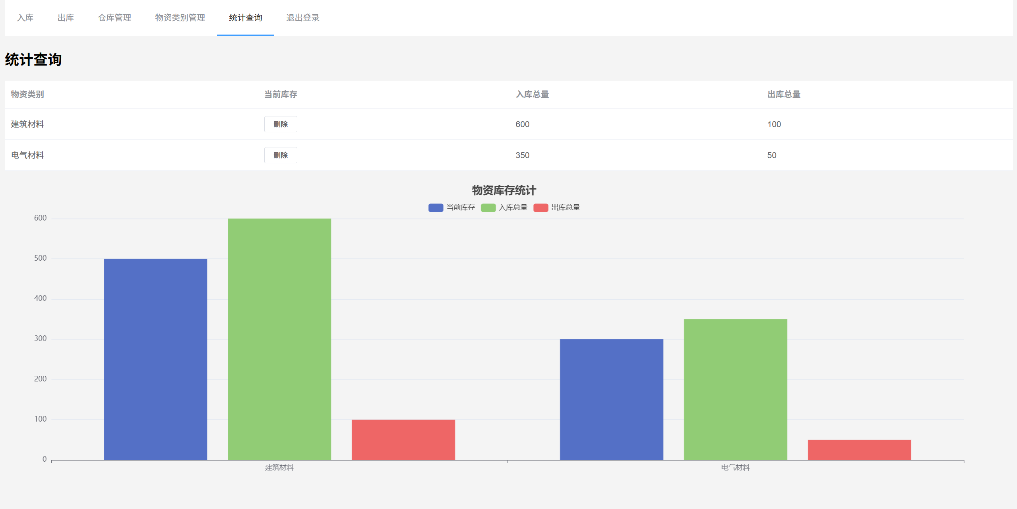The width and height of the screenshot is (1017, 509).
Task: Open the 入库 tab
Action: click(25, 18)
